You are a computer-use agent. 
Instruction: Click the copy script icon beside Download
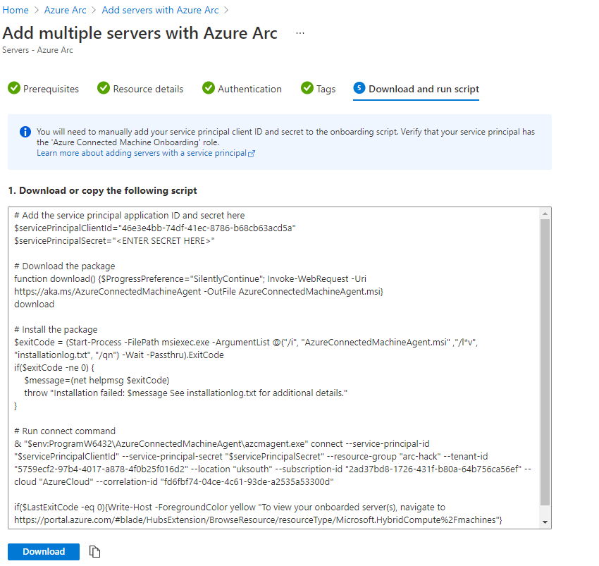[95, 552]
